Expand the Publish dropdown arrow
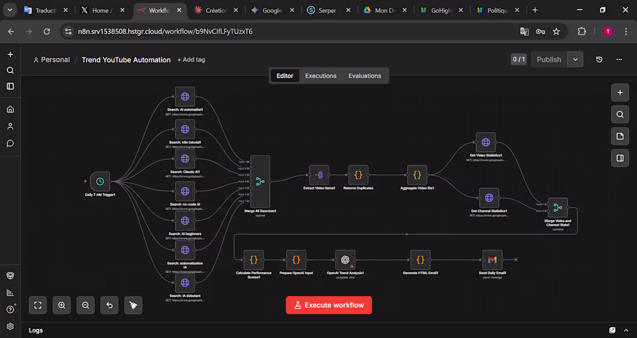This screenshot has height=338, width=637. click(x=575, y=59)
